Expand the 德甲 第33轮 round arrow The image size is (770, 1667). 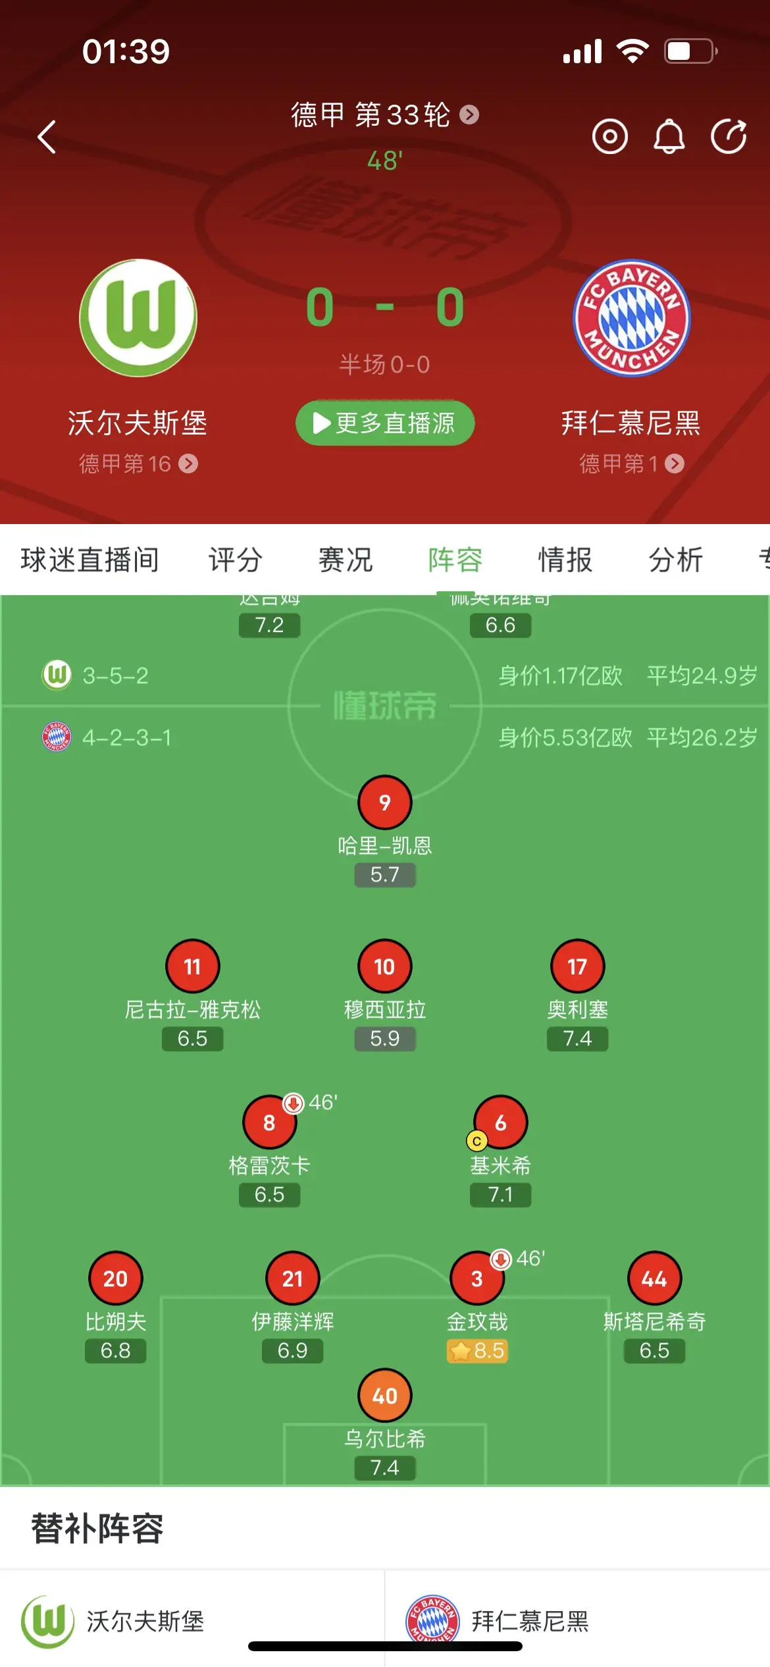pyautogui.click(x=469, y=115)
